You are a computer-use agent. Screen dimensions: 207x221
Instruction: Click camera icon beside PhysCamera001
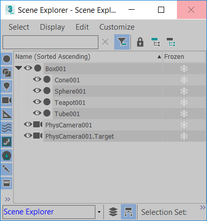point(38,124)
